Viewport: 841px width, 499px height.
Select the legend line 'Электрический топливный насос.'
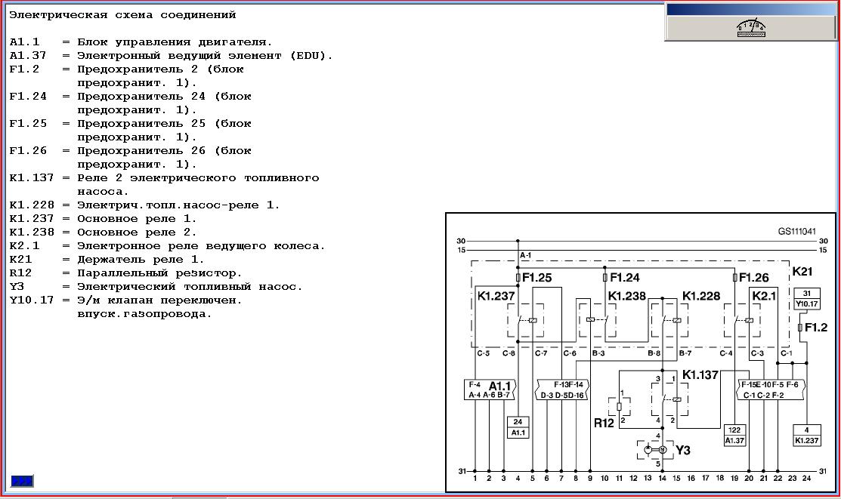(x=190, y=287)
